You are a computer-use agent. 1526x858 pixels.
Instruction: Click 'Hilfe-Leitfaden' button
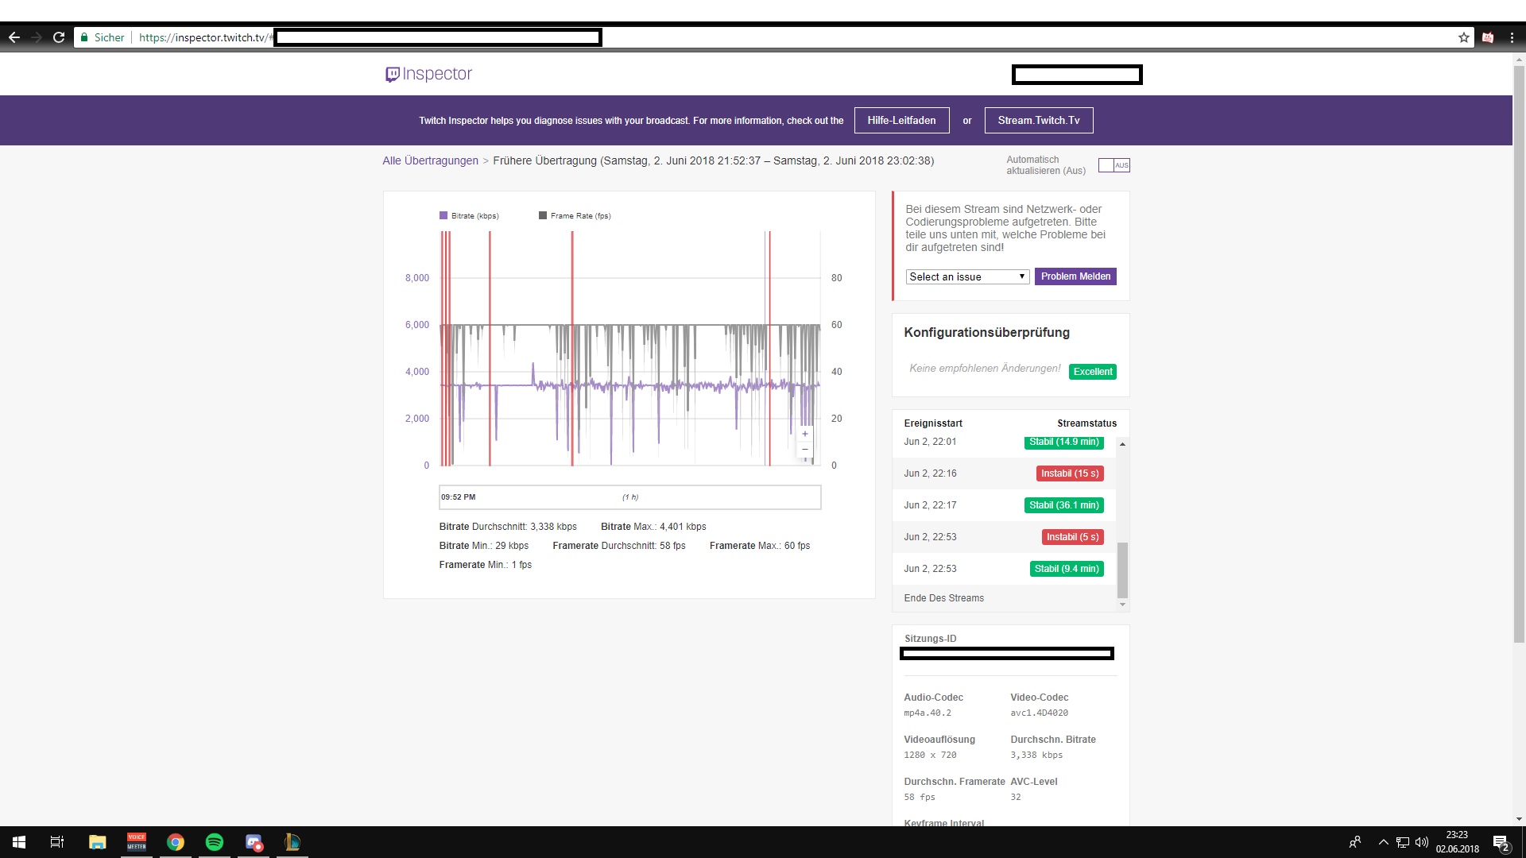[x=902, y=119]
